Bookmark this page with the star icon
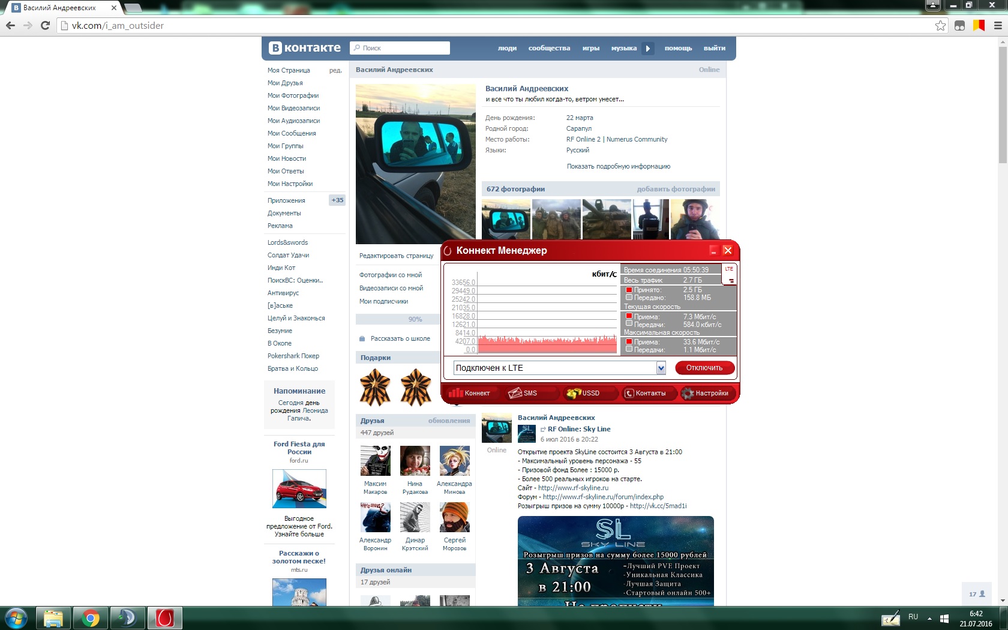 pyautogui.click(x=940, y=25)
